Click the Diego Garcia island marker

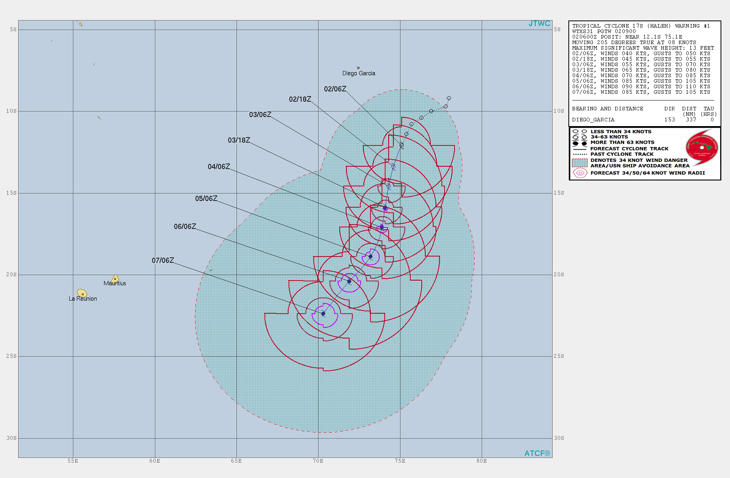coord(358,68)
